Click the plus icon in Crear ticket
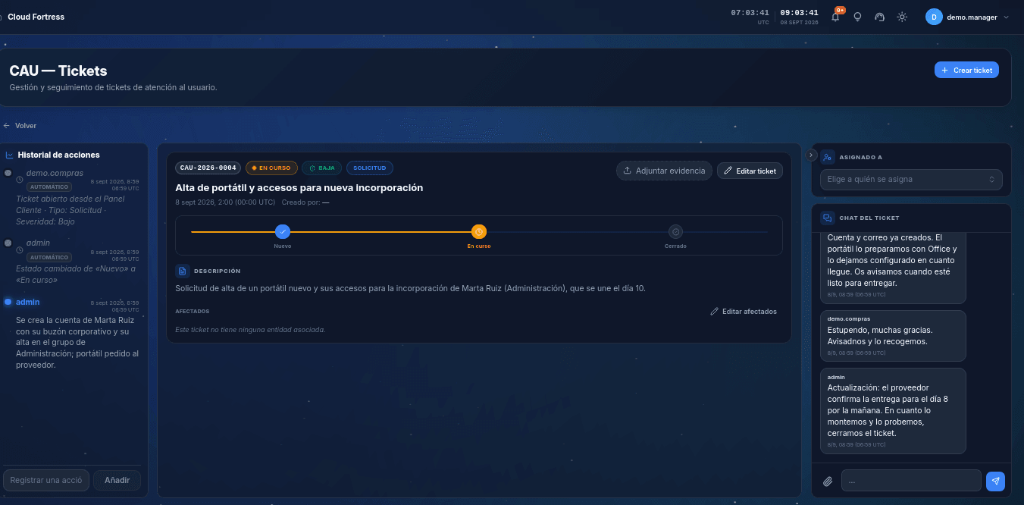This screenshot has width=1024, height=505. coord(944,70)
